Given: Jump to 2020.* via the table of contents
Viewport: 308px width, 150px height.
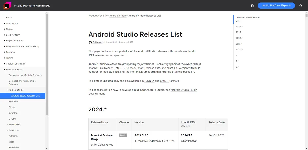Looking at the screenshot, I should click(x=239, y=49).
